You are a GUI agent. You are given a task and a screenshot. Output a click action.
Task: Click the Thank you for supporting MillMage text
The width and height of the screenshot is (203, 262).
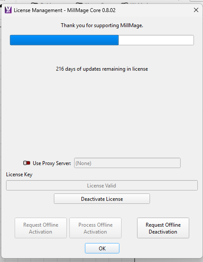click(102, 25)
